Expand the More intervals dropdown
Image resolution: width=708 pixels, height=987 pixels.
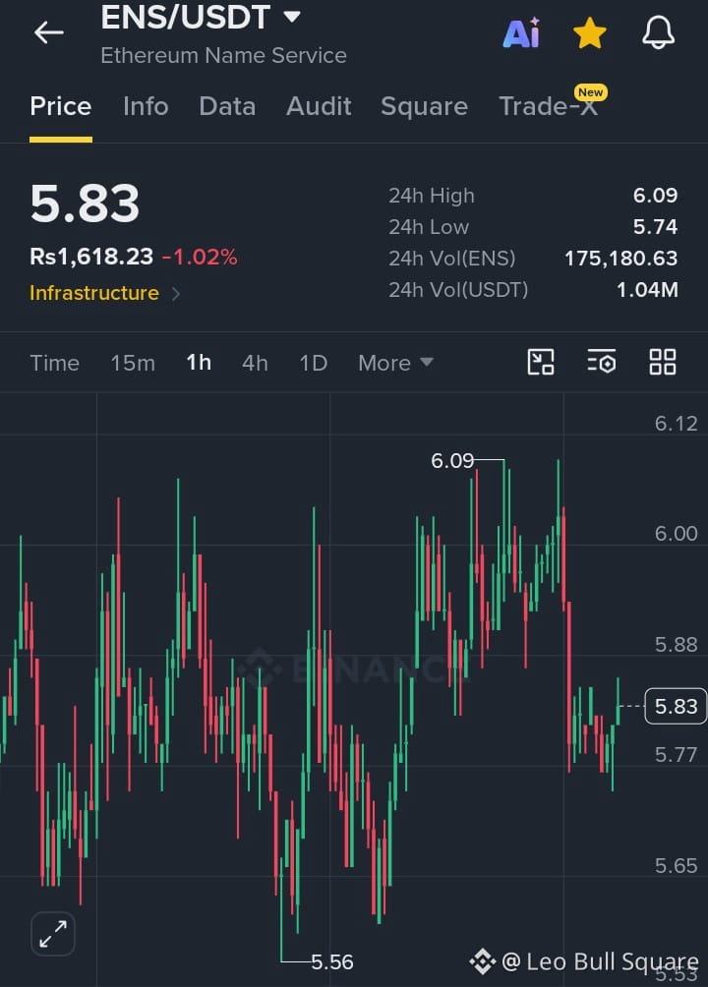click(395, 363)
